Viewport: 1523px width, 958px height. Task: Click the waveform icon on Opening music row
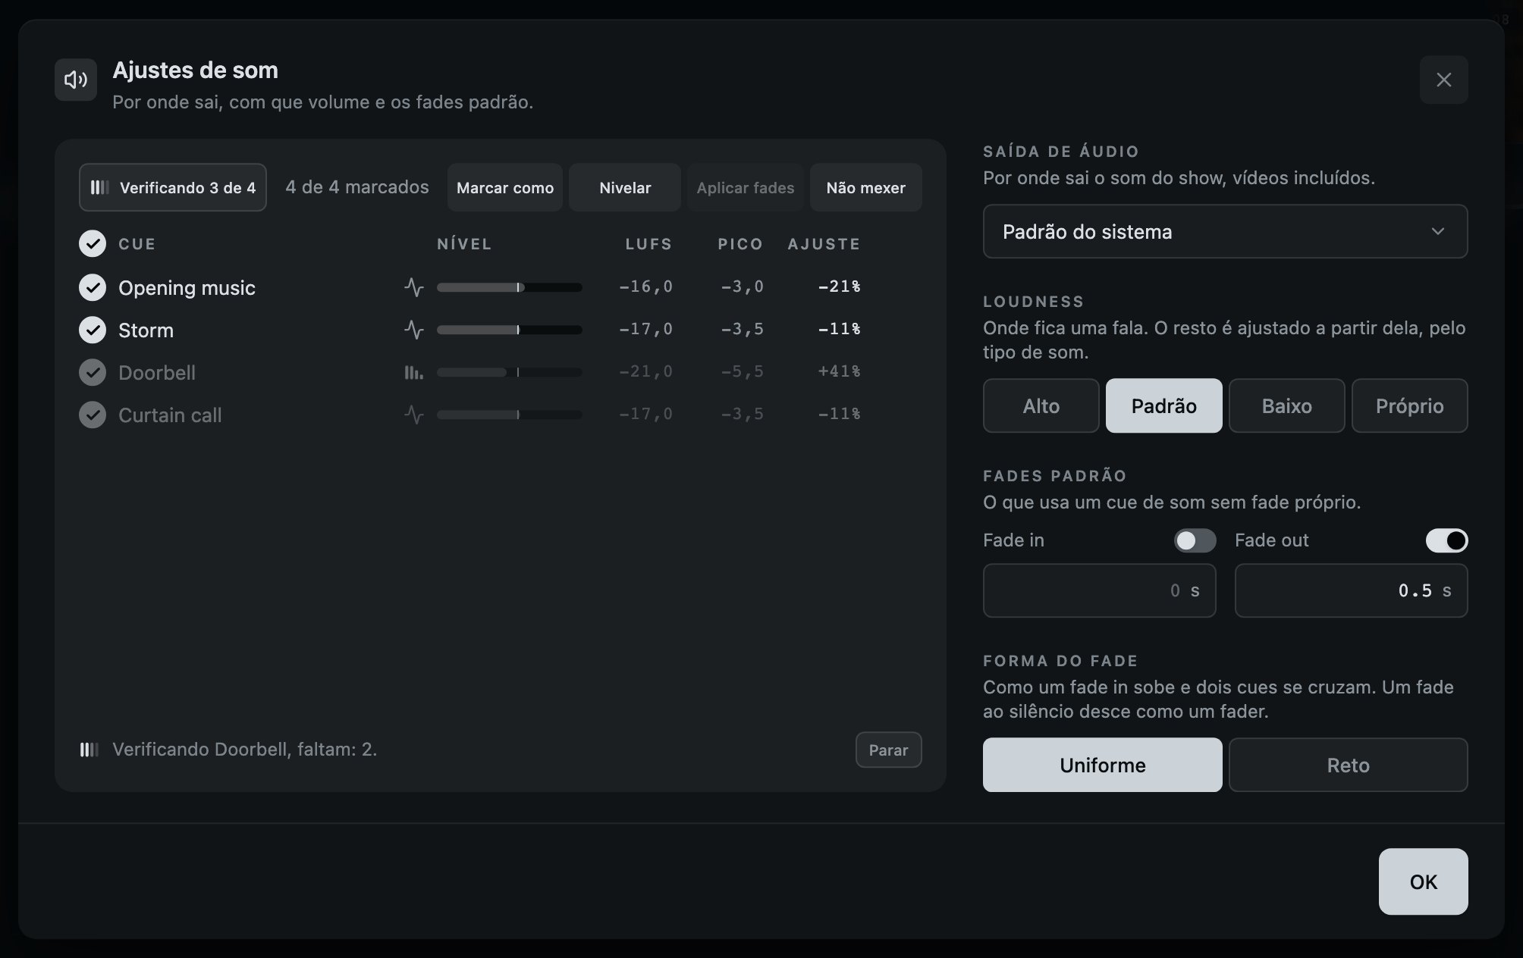point(413,287)
